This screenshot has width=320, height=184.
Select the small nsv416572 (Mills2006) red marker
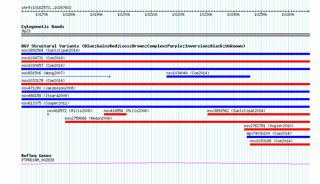pyautogui.click(x=48, y=114)
